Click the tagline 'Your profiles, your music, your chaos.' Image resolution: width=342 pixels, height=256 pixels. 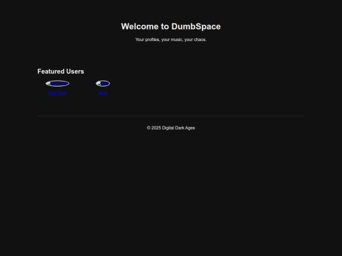point(171,40)
